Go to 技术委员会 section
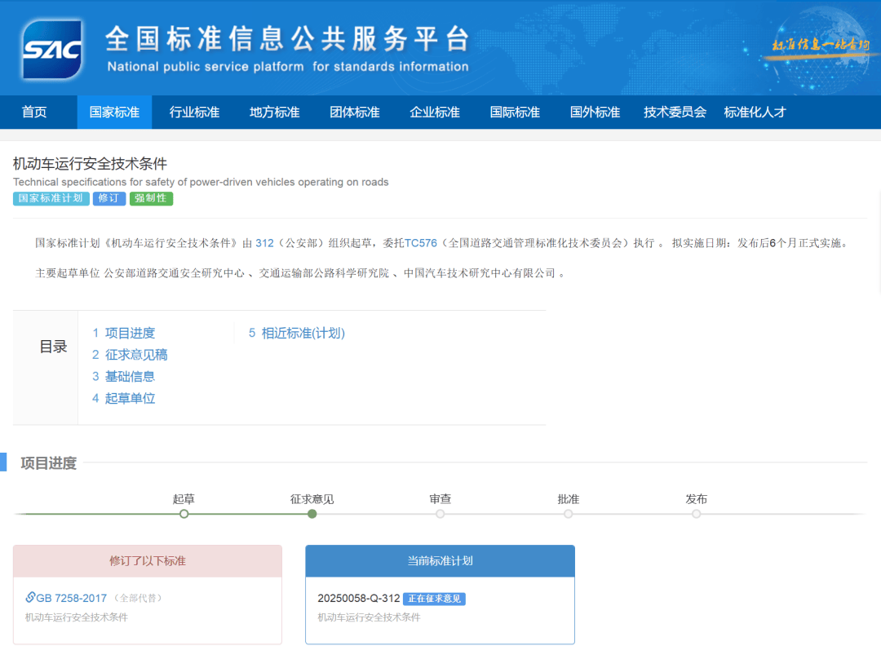 point(675,113)
